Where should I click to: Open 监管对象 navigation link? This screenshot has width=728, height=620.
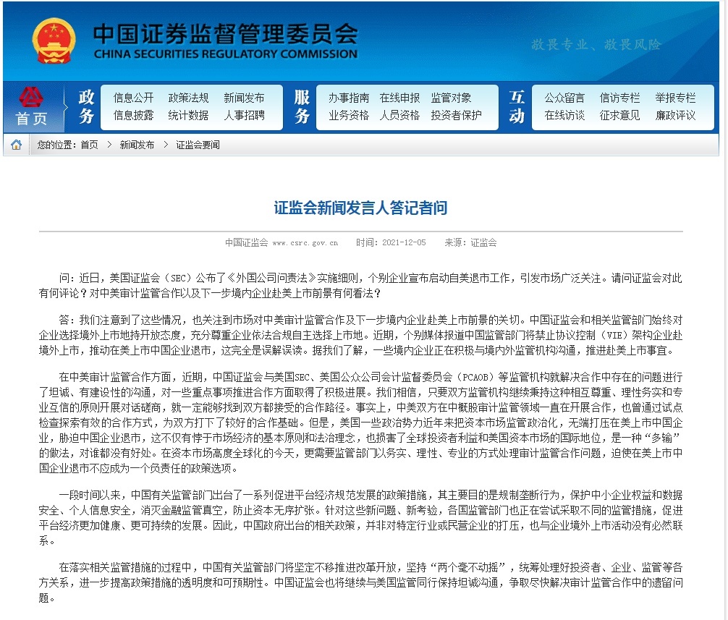tap(451, 98)
